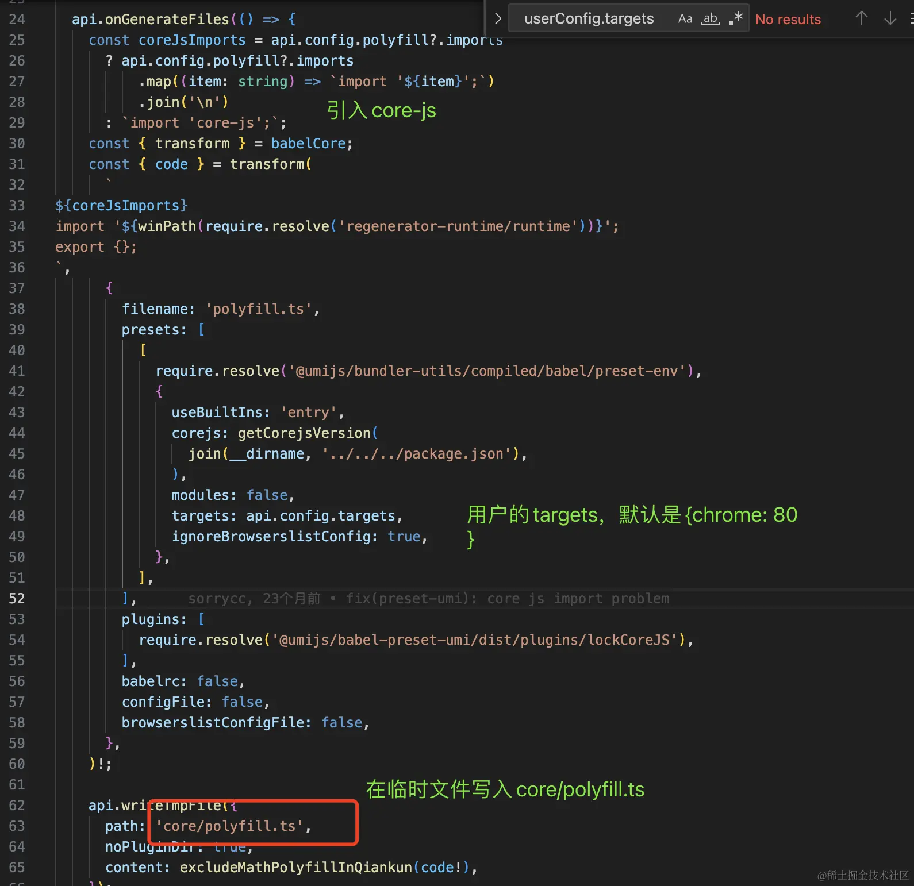Screen dimensions: 914x886
Task: Click git blame annotation by sorrycc
Action: tap(429, 599)
